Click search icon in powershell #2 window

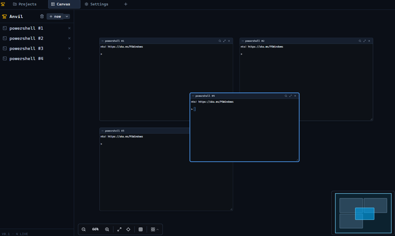(x=360, y=41)
